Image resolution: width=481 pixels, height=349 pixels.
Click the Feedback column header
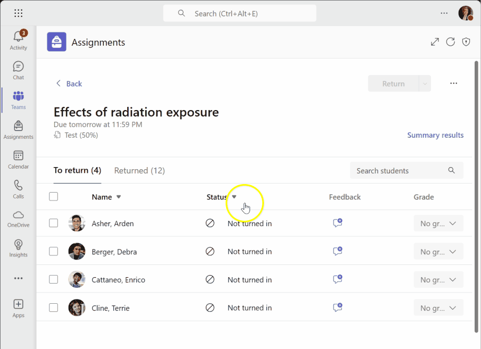coord(345,197)
